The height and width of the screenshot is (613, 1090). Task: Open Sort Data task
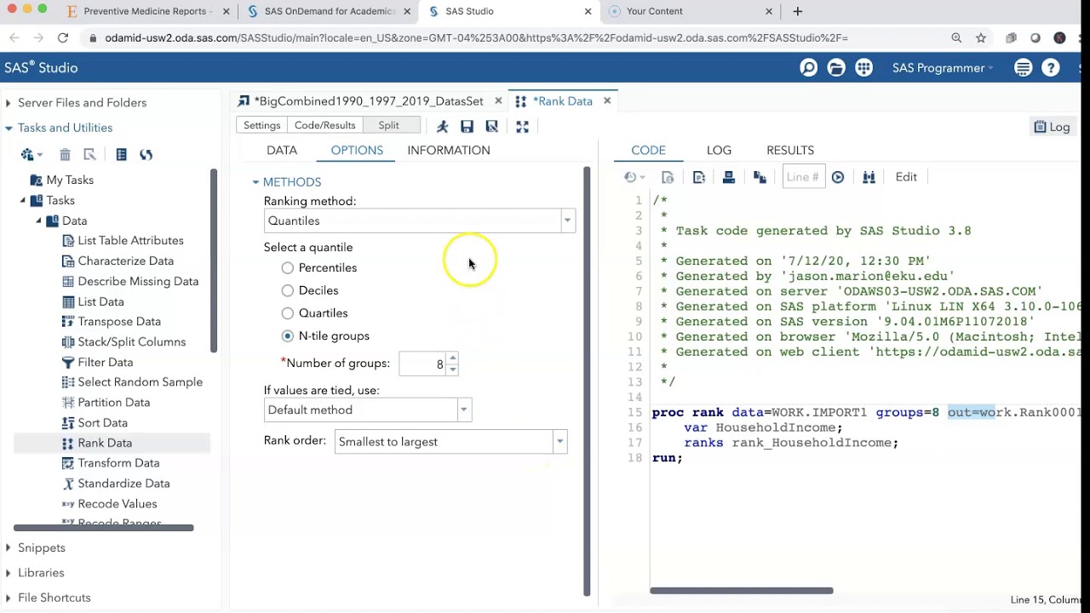[x=102, y=423]
